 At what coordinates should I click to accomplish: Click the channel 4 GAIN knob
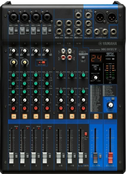47,51
